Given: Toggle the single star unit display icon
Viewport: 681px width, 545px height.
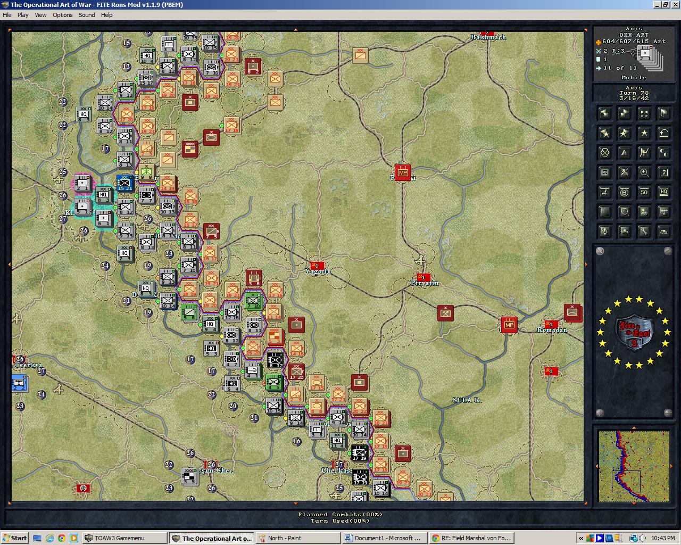Looking at the screenshot, I should click(643, 133).
